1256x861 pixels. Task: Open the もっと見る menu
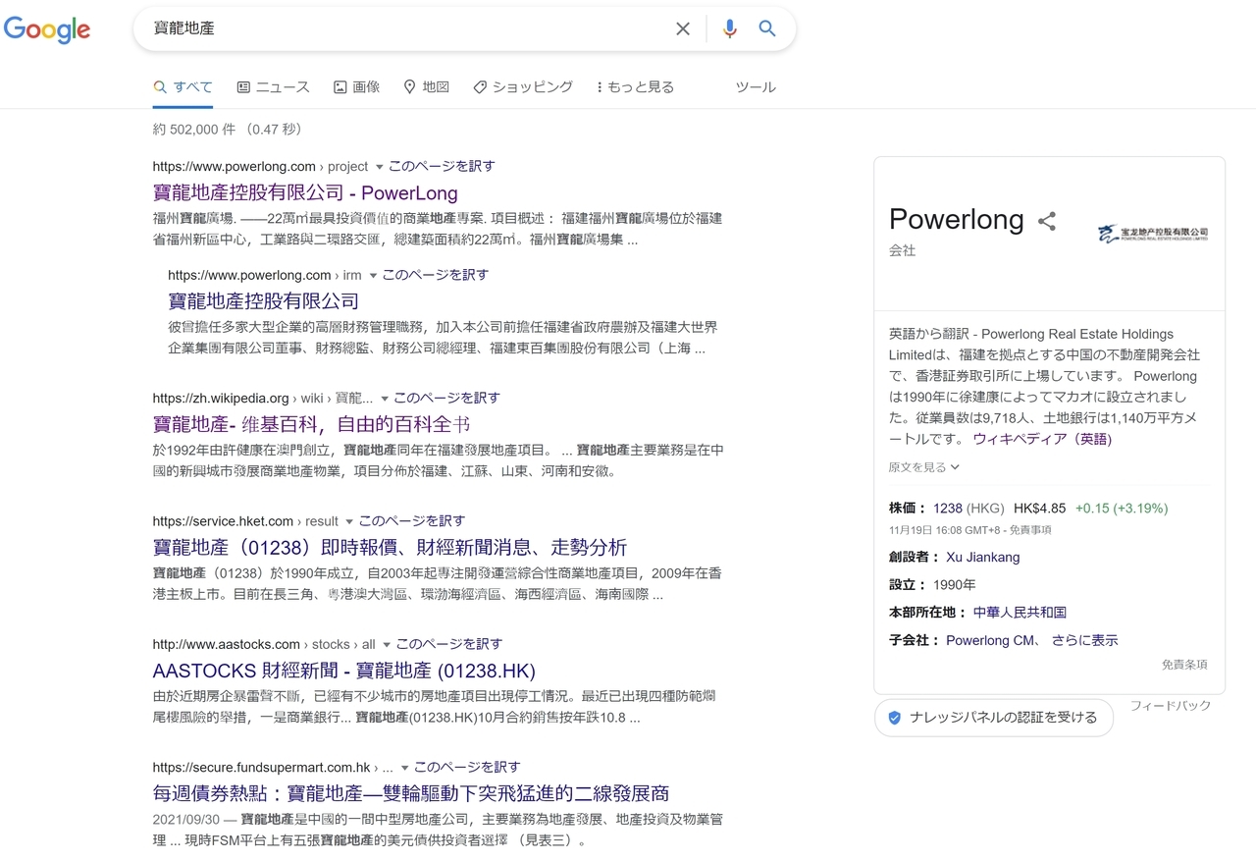635,87
